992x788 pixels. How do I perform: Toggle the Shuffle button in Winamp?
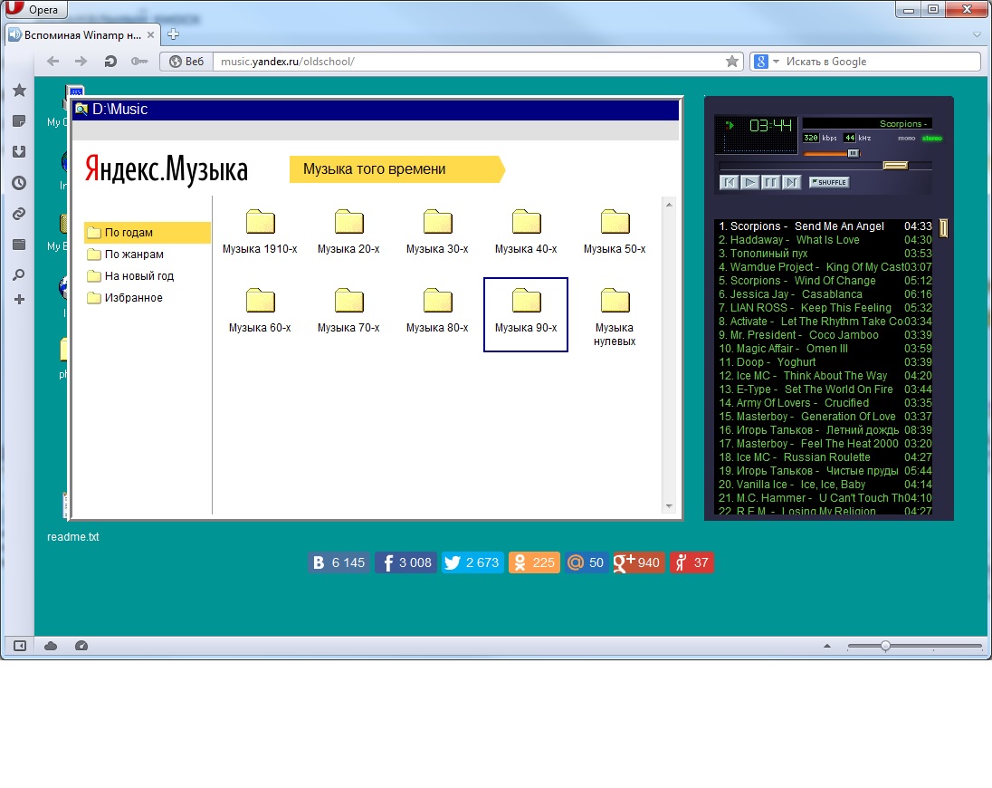tap(828, 182)
